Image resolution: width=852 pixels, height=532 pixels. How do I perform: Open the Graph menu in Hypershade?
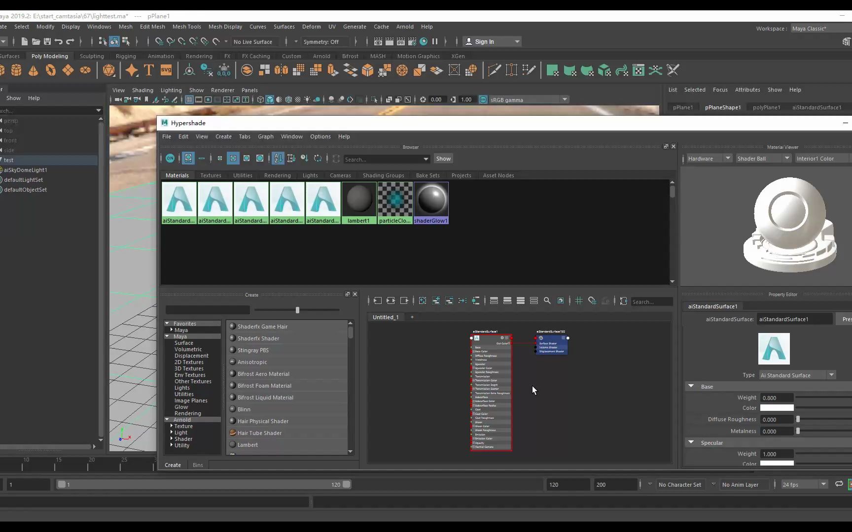[x=265, y=136]
